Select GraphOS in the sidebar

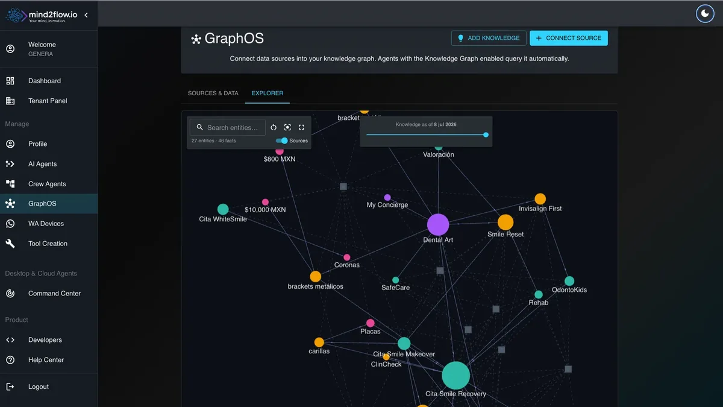(x=49, y=204)
